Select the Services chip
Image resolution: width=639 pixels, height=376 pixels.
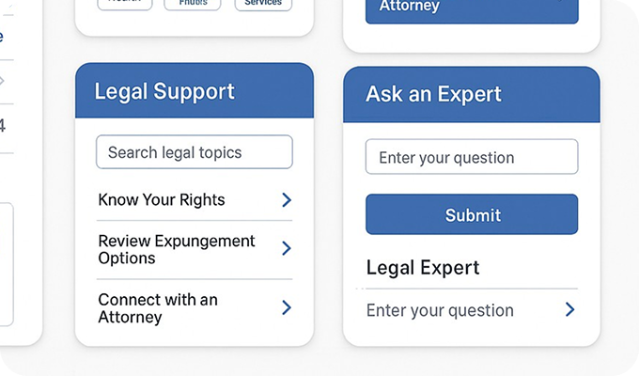[x=263, y=4]
